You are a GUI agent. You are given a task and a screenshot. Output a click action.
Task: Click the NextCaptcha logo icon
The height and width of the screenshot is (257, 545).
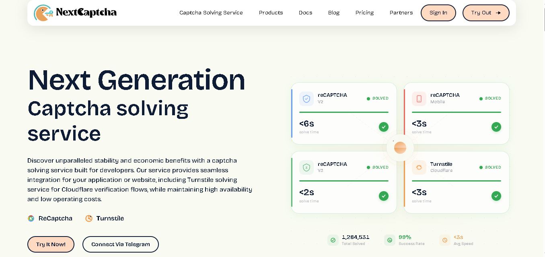[x=43, y=13]
